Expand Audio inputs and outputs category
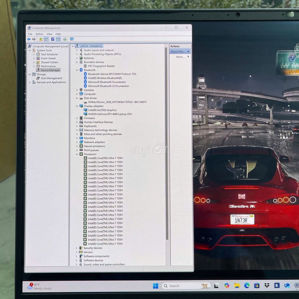299x299 pixels. [x=77, y=50]
